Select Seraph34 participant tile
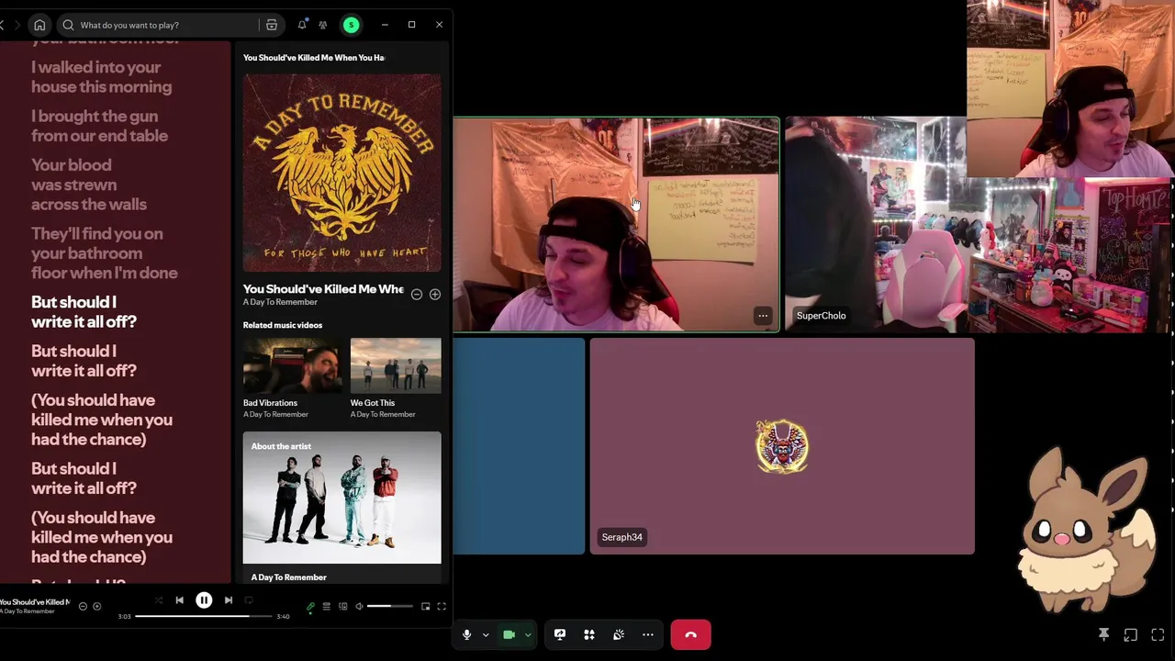Viewport: 1175px width, 661px height. pos(782,446)
